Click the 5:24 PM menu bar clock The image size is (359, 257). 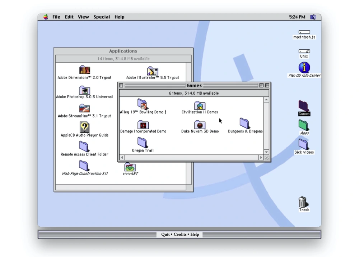pyautogui.click(x=297, y=17)
